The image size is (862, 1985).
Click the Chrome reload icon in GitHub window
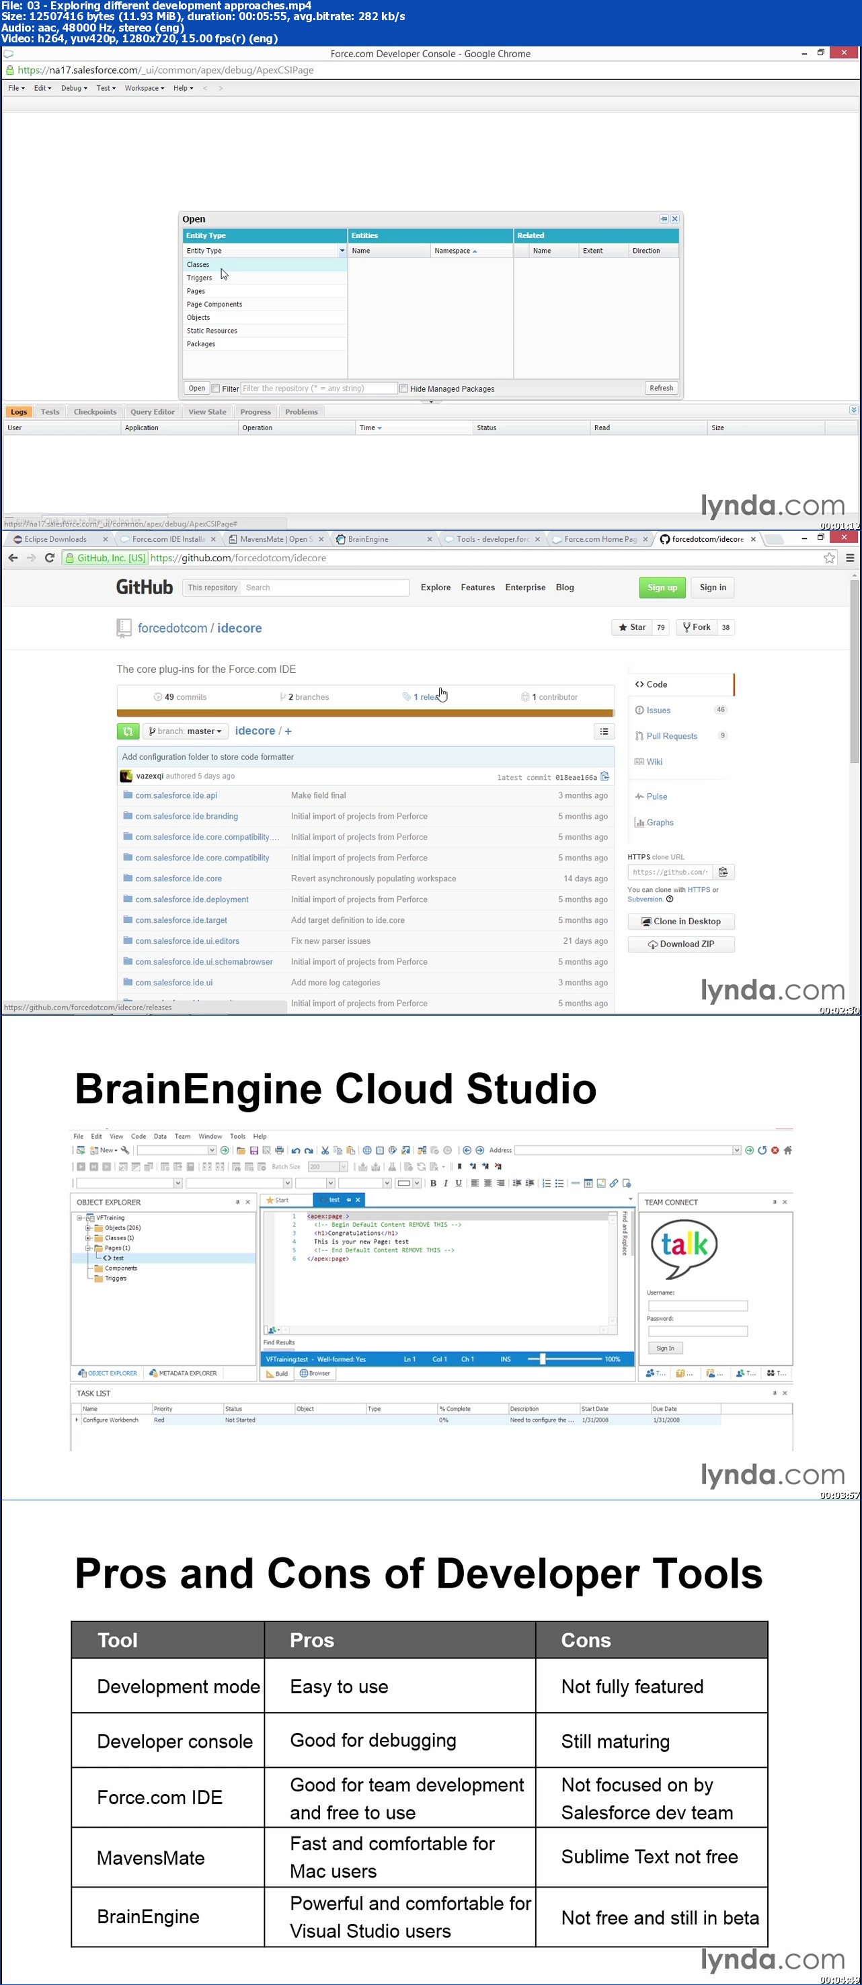click(x=49, y=558)
